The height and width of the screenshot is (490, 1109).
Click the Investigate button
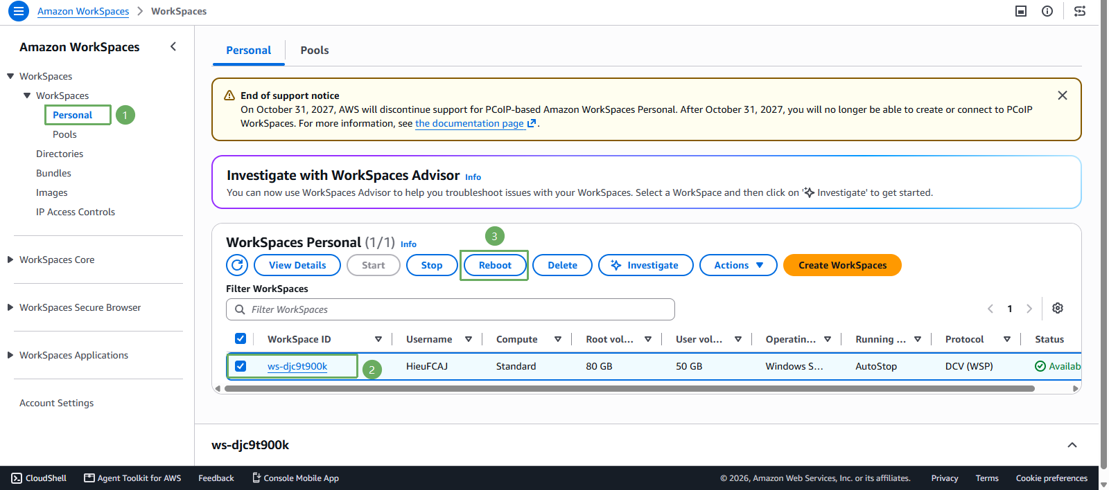[x=645, y=265]
